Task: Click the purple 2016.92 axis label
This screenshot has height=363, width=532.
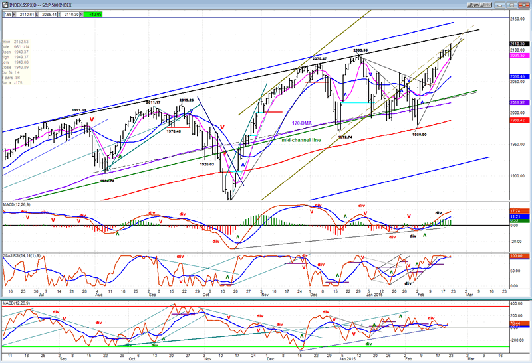Action: (x=519, y=102)
